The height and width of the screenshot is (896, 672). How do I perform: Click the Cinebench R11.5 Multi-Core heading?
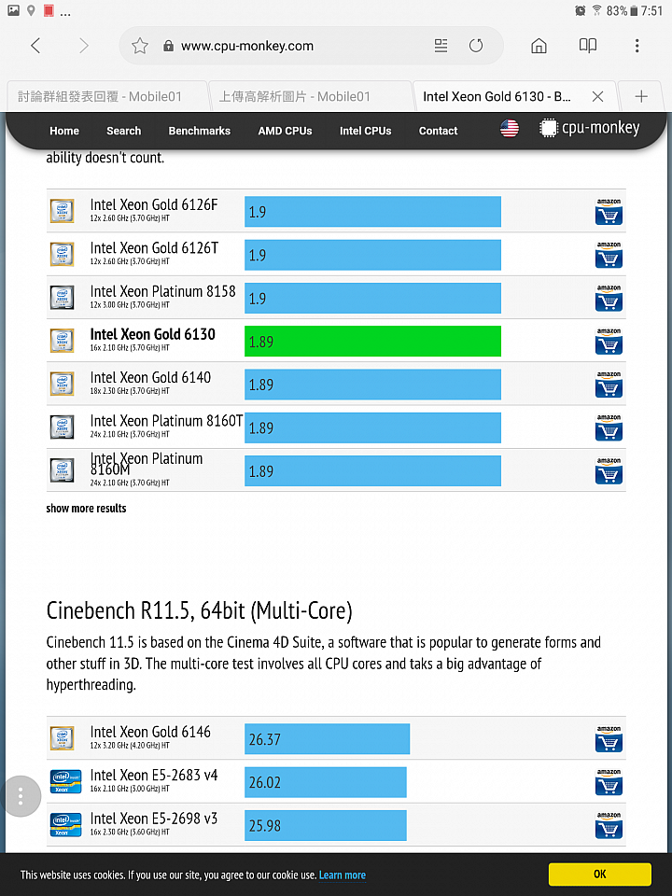tap(199, 610)
